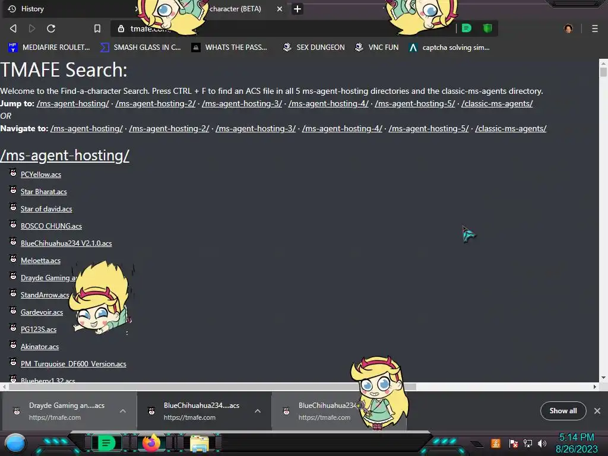
Task: Open the File Explorer taskbar icon
Action: (x=199, y=444)
